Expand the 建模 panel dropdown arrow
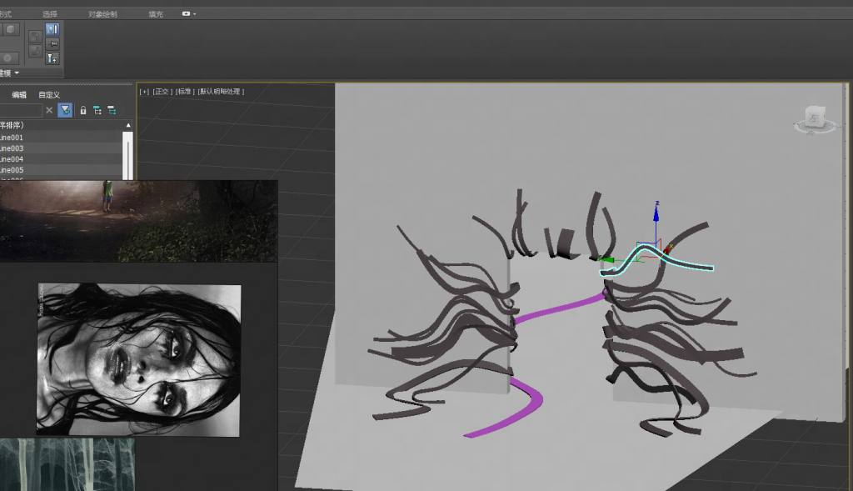 coord(17,73)
